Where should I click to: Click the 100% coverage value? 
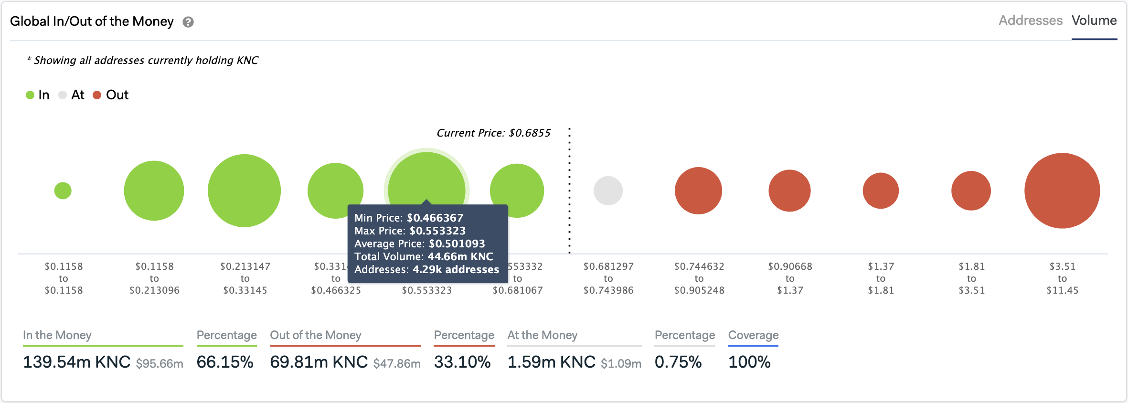(749, 362)
